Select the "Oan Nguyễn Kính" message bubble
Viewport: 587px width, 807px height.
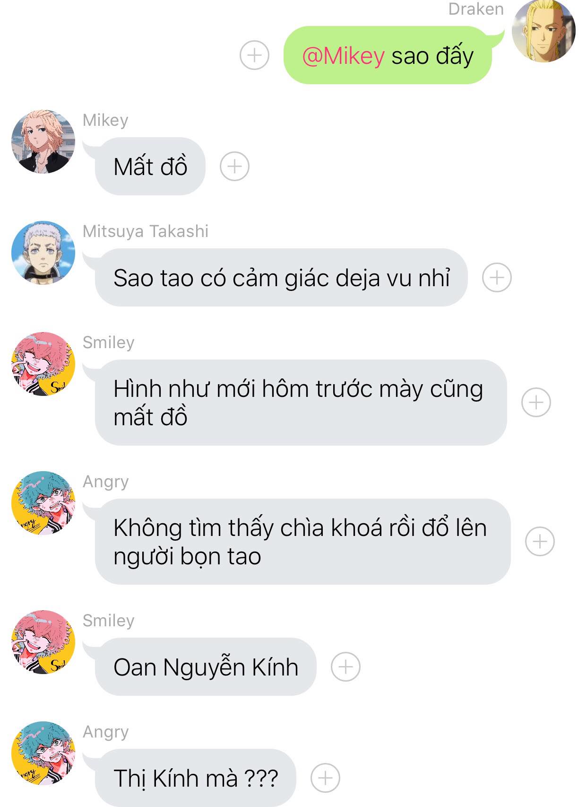(x=205, y=667)
